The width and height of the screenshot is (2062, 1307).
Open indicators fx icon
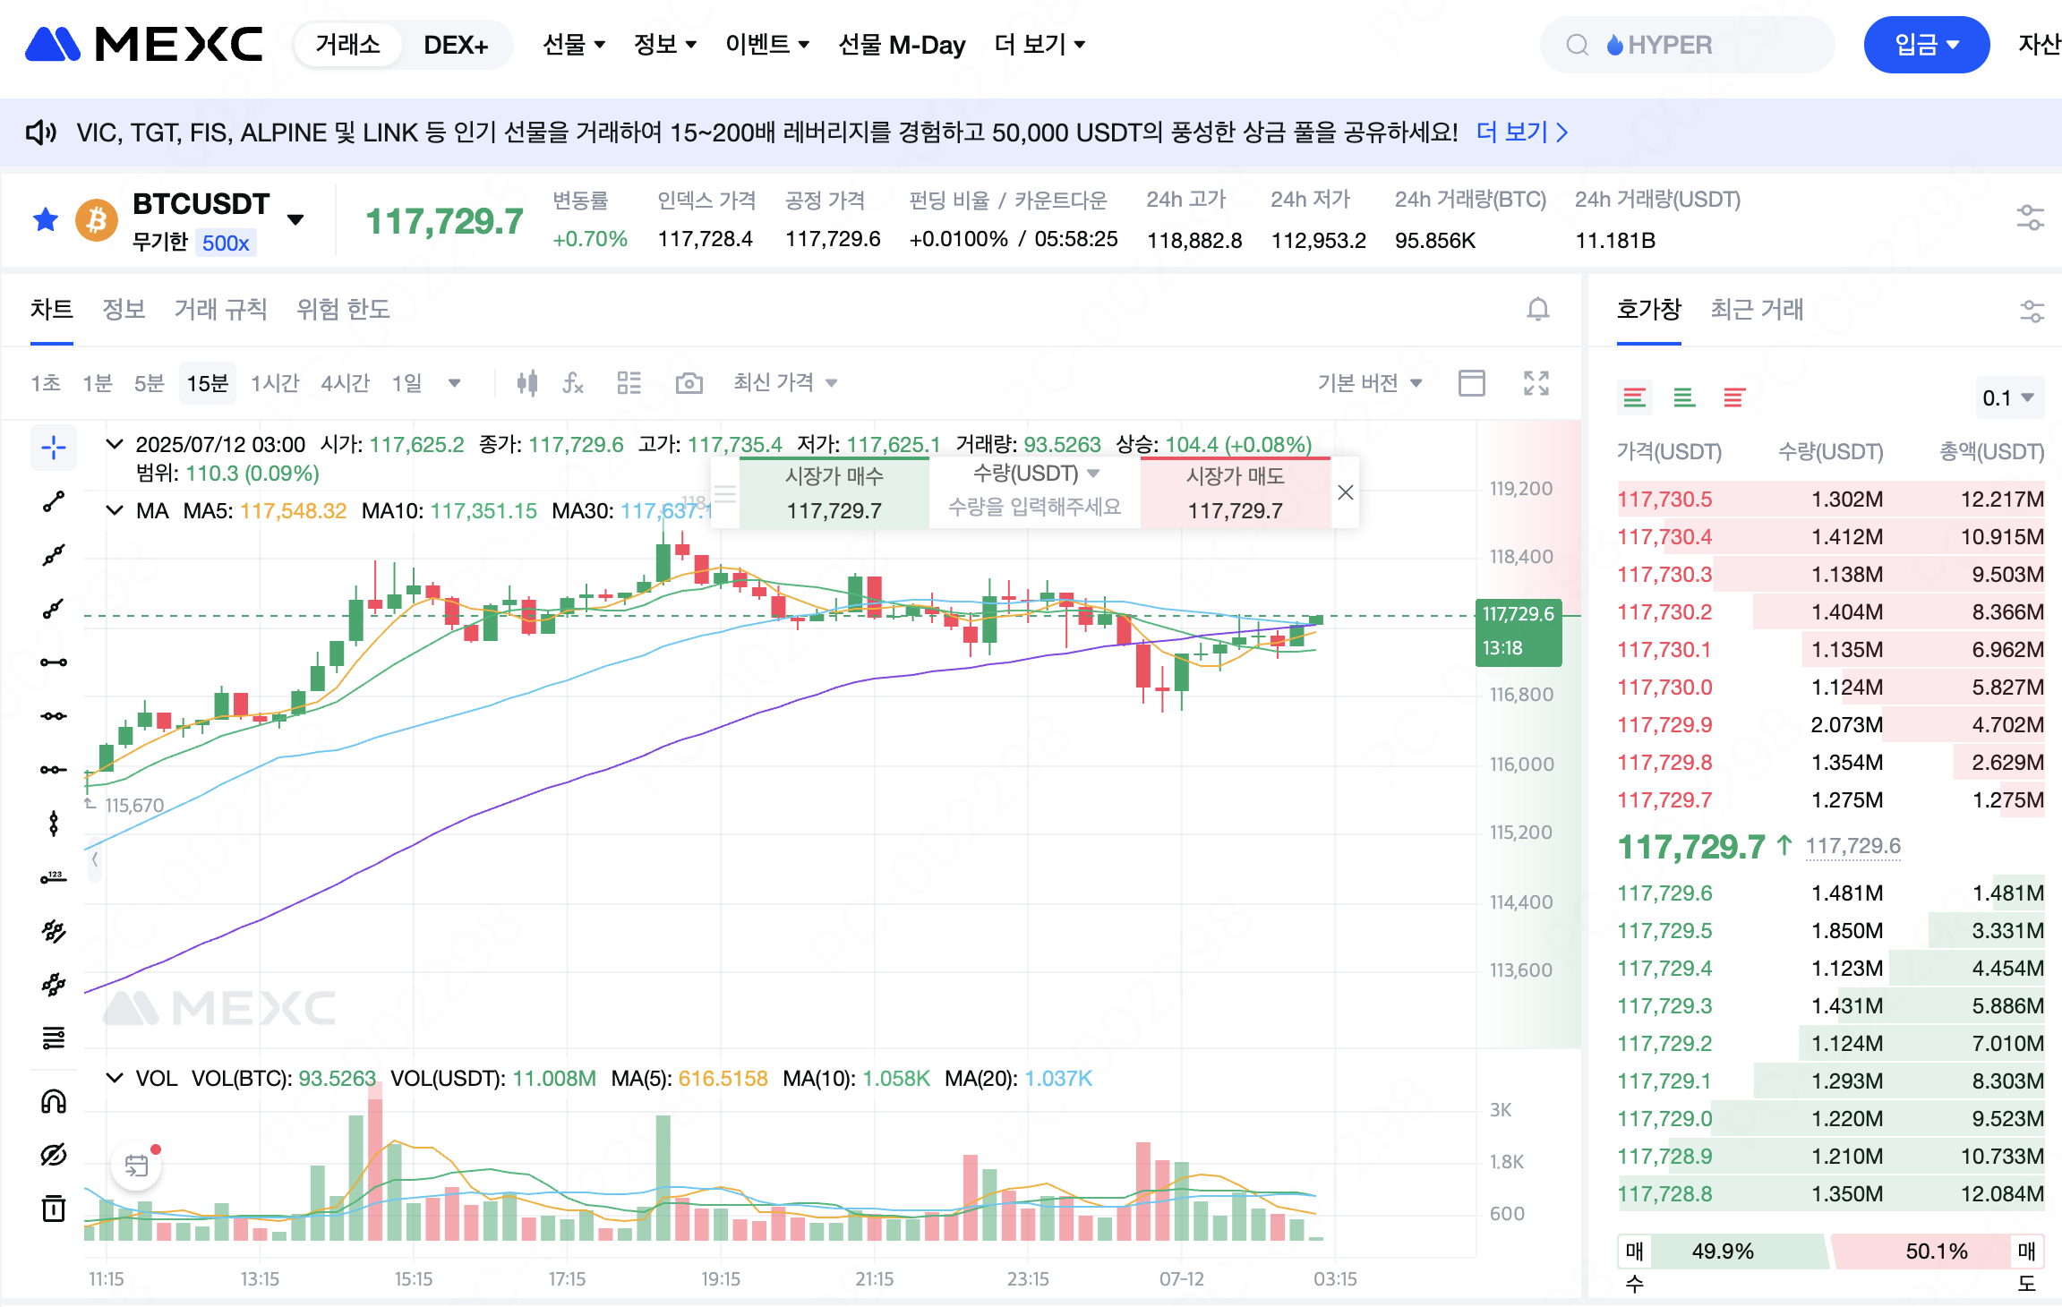573,383
